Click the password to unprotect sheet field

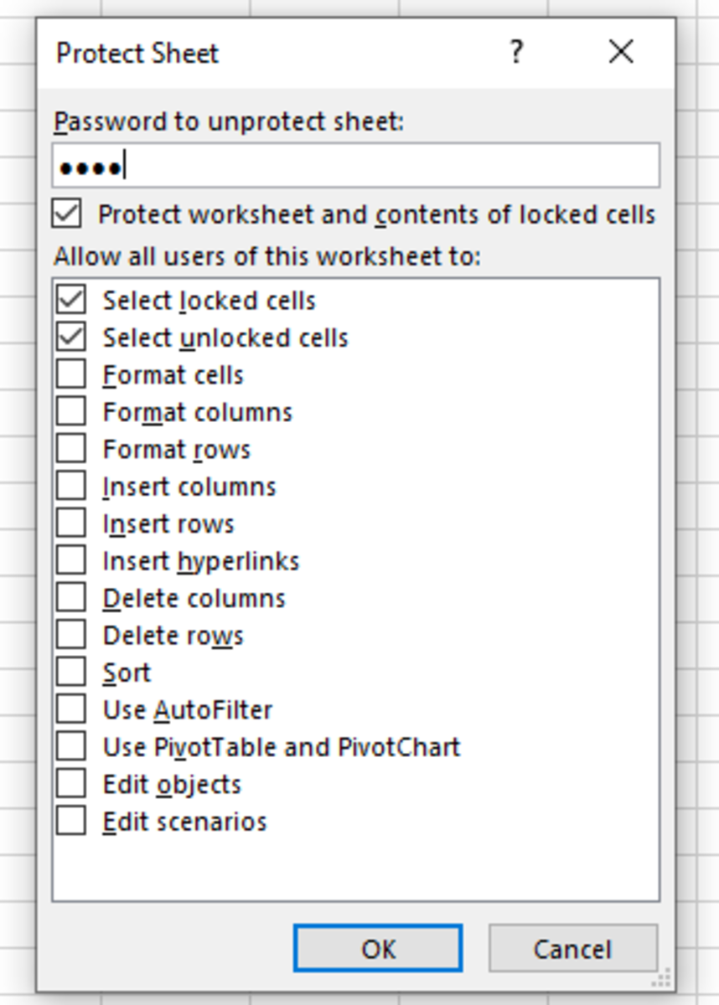[x=355, y=166]
